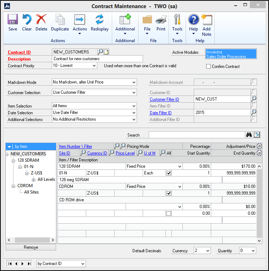Open the Contract Priority dropdown

(94, 66)
